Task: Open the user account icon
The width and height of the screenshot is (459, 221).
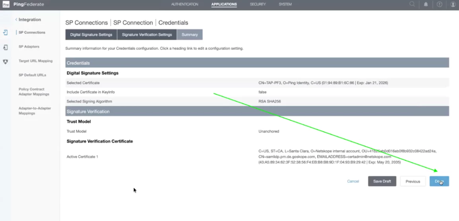Action: (x=453, y=4)
